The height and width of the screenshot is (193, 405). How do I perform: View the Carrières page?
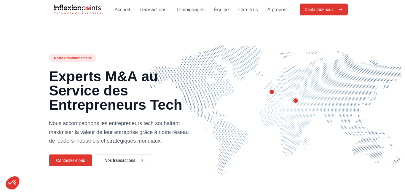pyautogui.click(x=248, y=10)
